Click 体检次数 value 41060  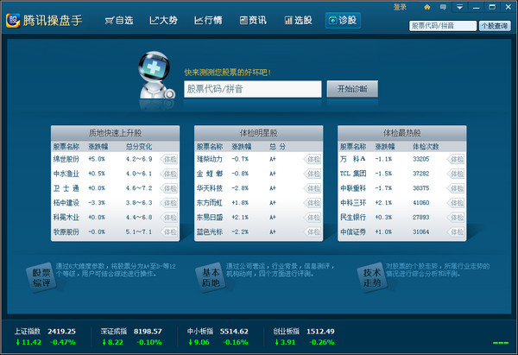[x=421, y=203]
